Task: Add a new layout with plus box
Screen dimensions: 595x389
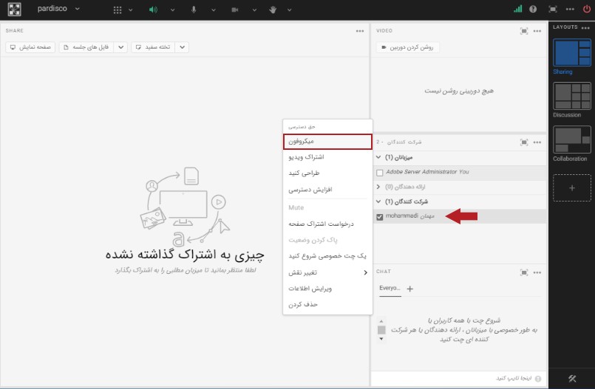Action: tap(572, 188)
